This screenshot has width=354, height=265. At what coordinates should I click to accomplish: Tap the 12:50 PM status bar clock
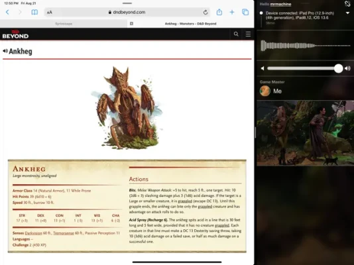coord(11,3)
